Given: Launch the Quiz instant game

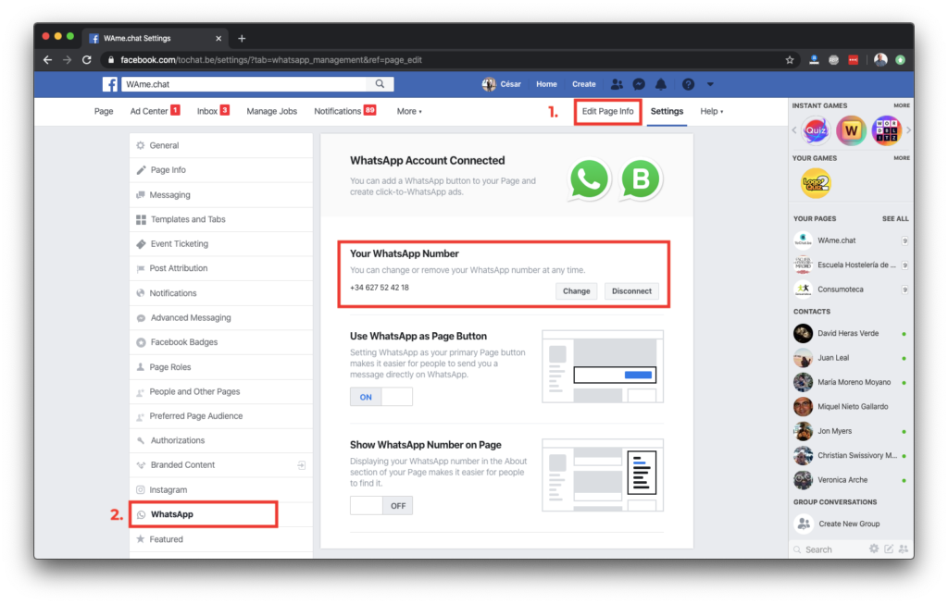Looking at the screenshot, I should (x=816, y=130).
